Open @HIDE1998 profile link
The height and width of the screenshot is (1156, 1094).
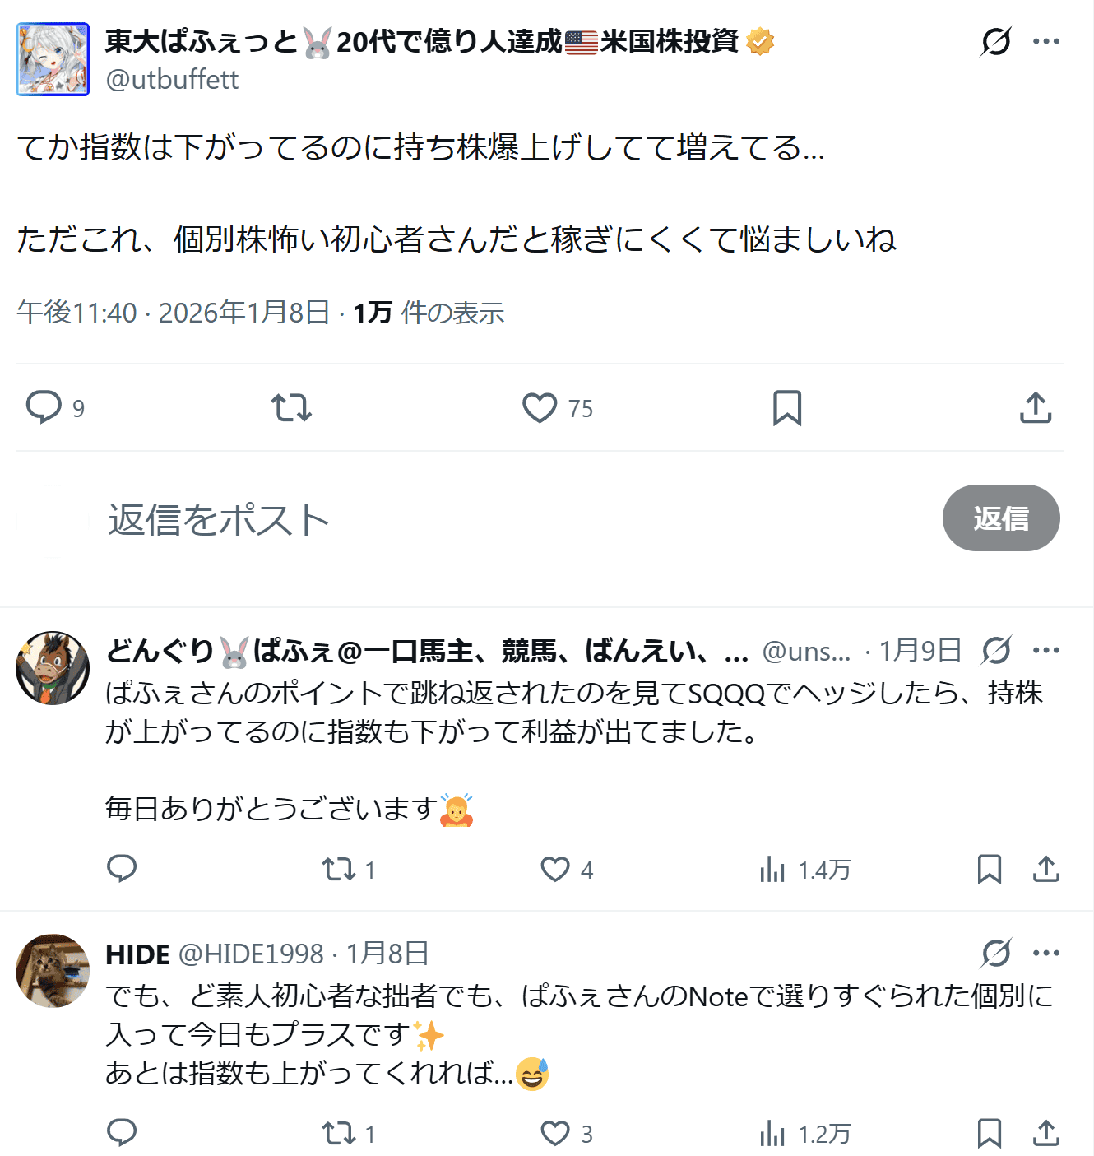click(x=251, y=954)
